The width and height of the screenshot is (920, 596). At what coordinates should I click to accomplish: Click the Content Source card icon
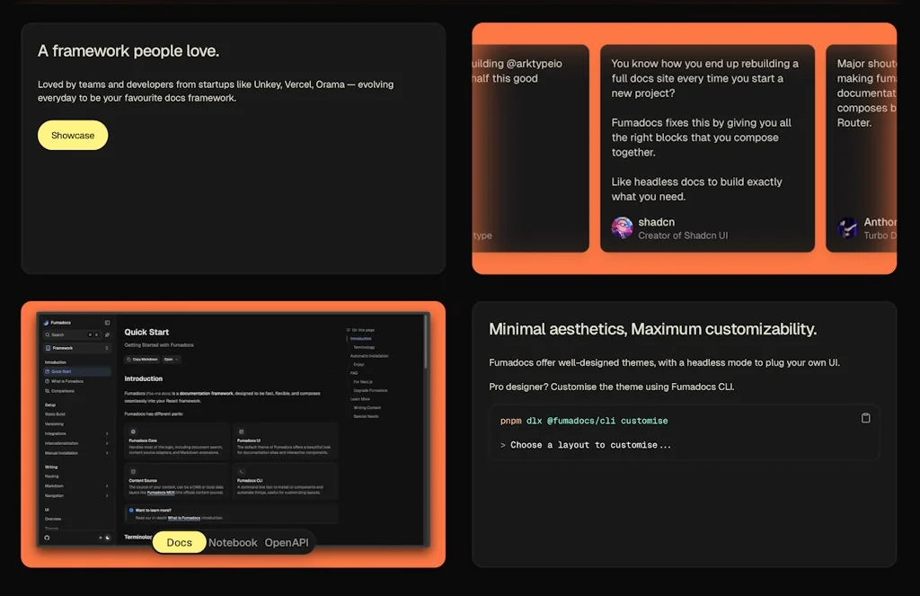[x=132, y=471]
